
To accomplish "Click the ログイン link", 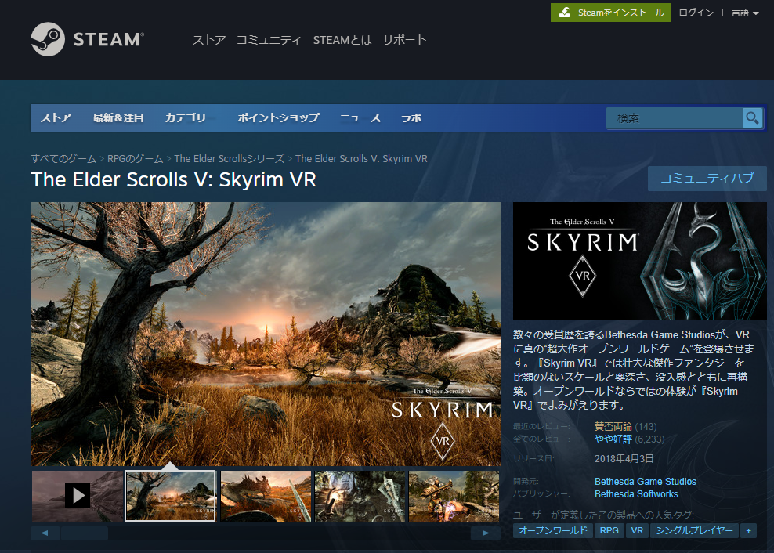I will click(696, 13).
